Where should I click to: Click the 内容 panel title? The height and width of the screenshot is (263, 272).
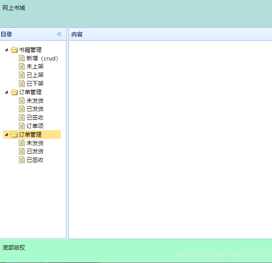pos(77,34)
